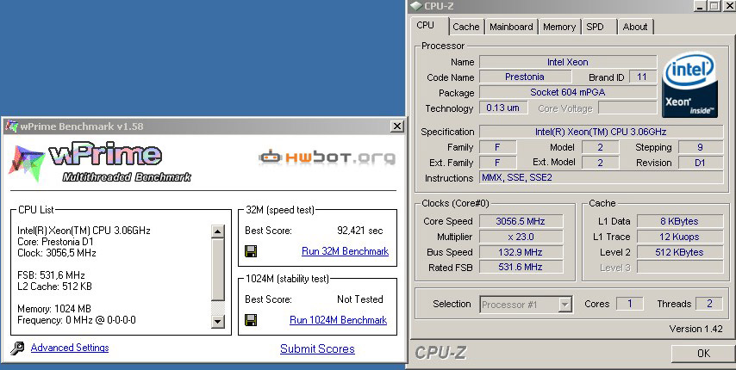Click the Threads value field
Viewport: 736px width, 370px height.
(709, 304)
